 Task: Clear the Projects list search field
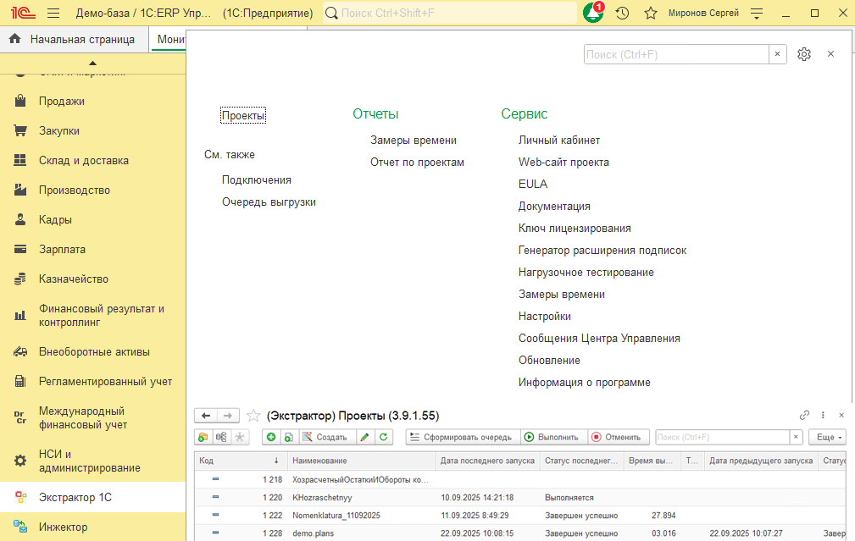click(797, 437)
